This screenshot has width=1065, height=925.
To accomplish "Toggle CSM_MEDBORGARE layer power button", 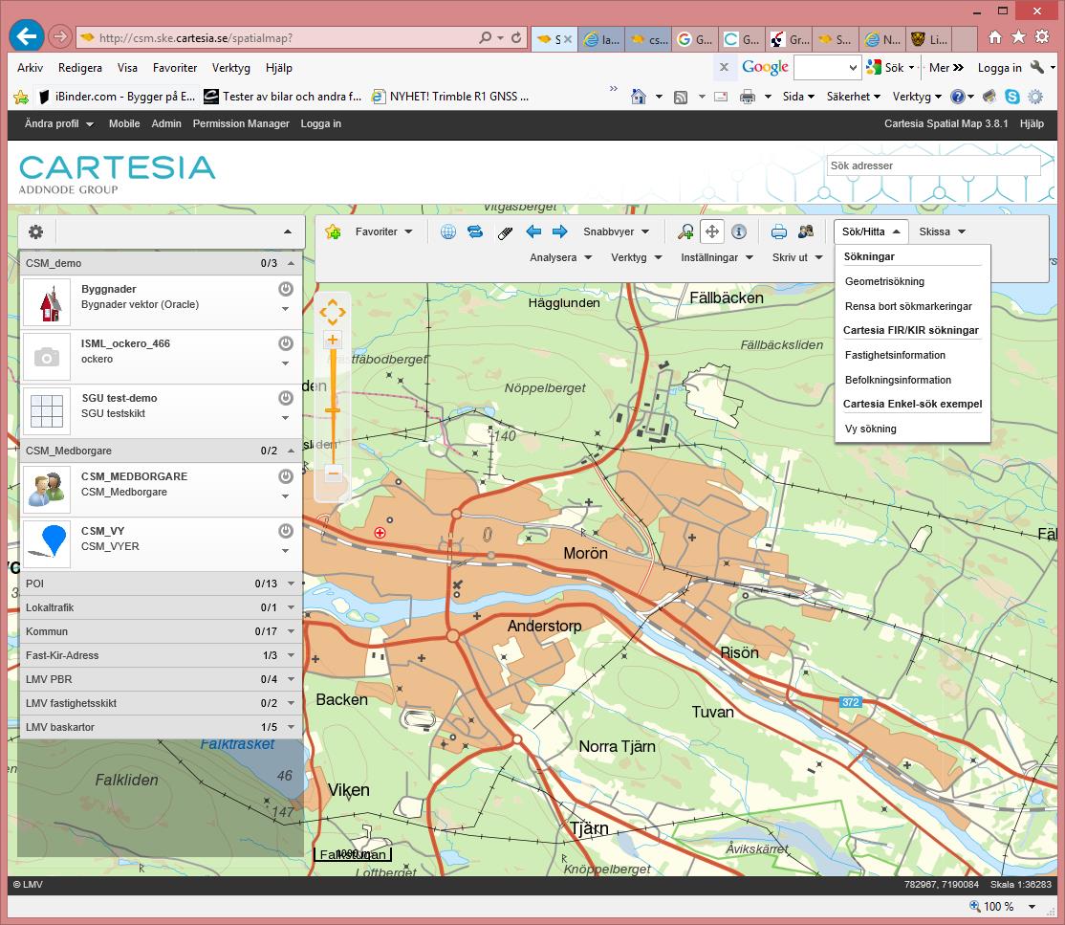I will coord(286,476).
